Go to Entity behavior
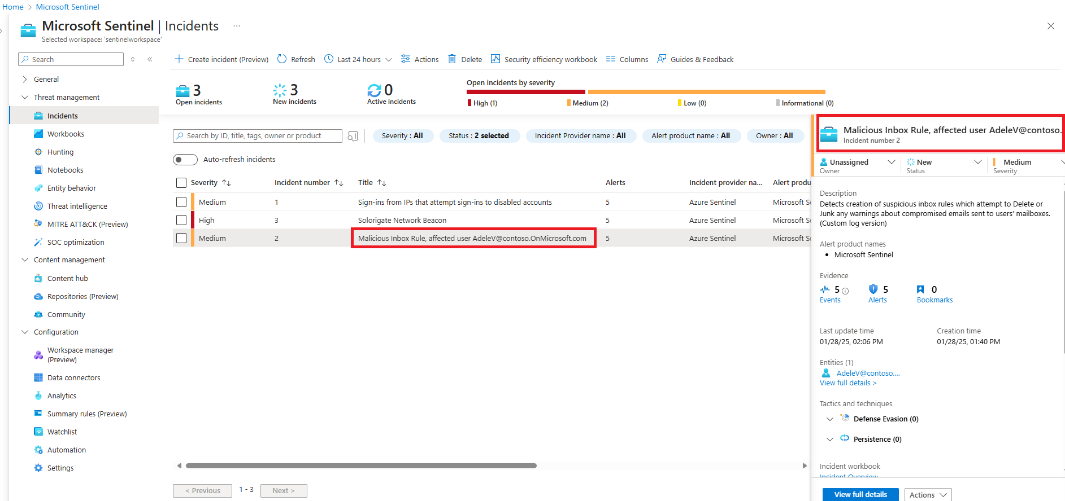Screen dimensions: 1065x501 71,188
